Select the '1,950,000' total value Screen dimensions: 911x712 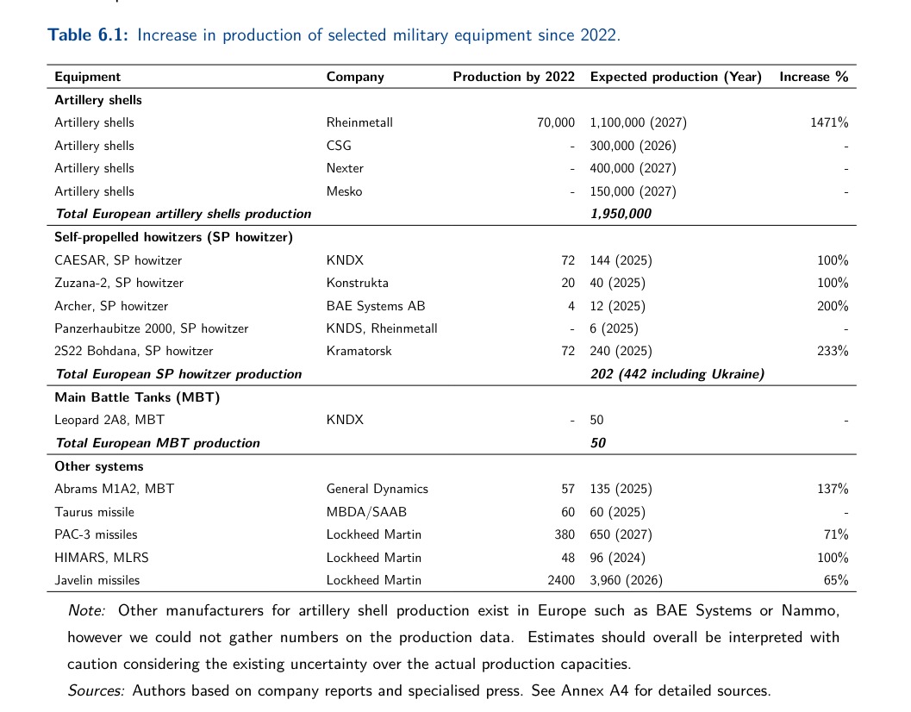point(621,214)
